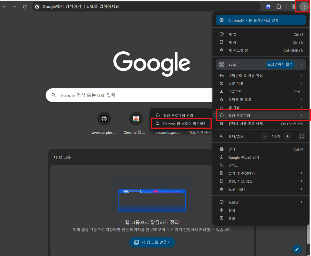Click the blue circular extension icon in toolbar
This screenshot has width=311, height=256.
[268, 6]
